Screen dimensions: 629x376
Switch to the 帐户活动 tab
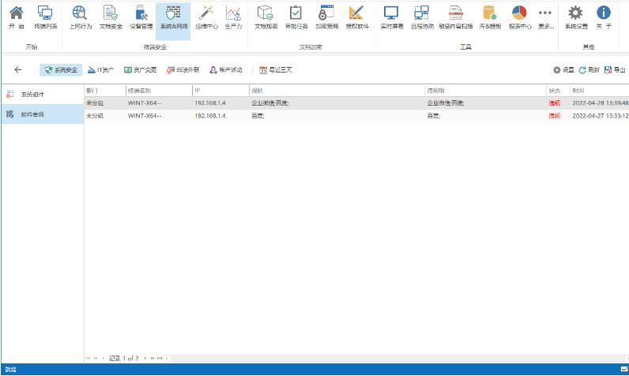coord(225,69)
